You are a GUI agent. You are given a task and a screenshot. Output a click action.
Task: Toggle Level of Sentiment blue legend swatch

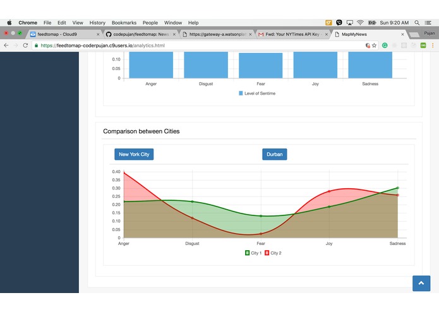click(x=241, y=93)
